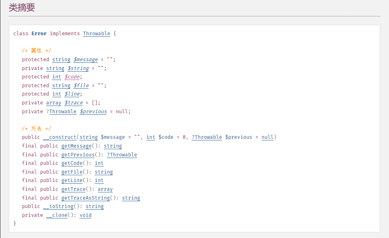The width and height of the screenshot is (389, 238).
Task: Open the __toString method link
Action: click(x=58, y=206)
